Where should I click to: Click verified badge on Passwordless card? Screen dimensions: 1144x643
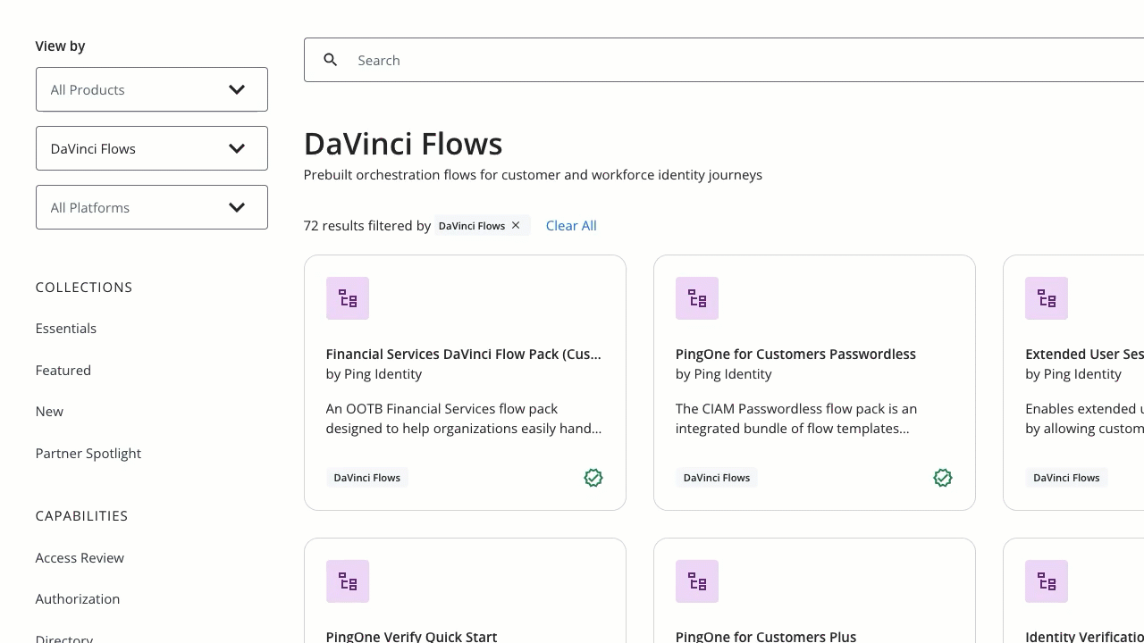(x=943, y=478)
